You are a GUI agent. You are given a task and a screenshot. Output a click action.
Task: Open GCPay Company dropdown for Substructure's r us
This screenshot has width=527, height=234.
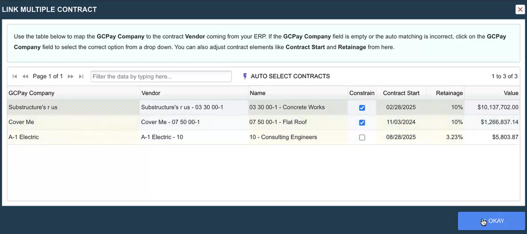(73, 107)
